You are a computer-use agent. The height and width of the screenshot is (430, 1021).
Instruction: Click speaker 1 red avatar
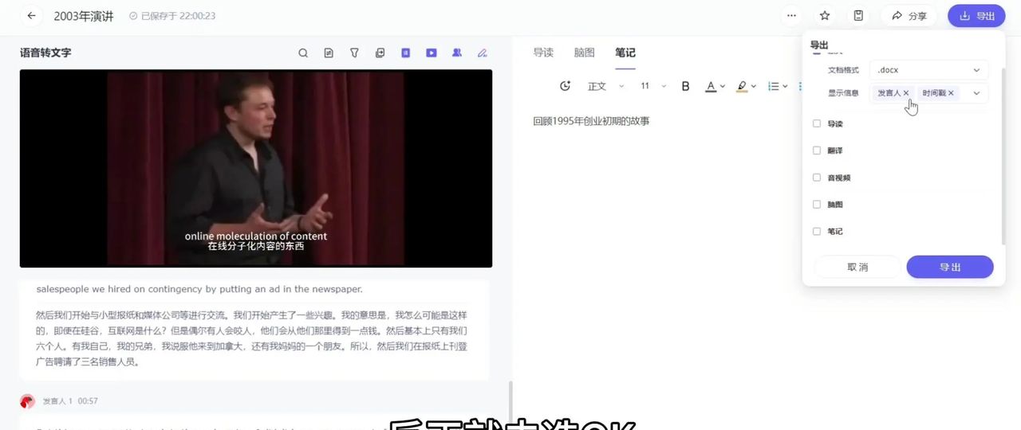pos(27,401)
